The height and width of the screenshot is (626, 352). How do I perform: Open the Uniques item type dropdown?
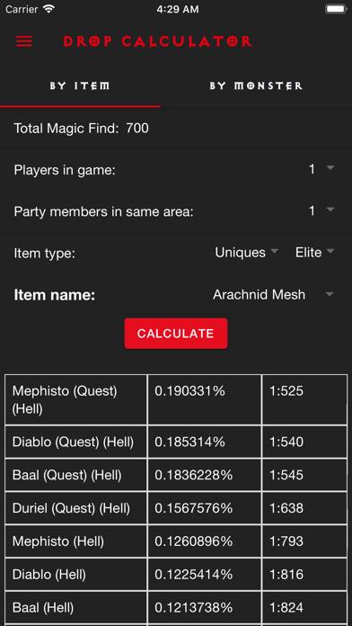coord(247,253)
